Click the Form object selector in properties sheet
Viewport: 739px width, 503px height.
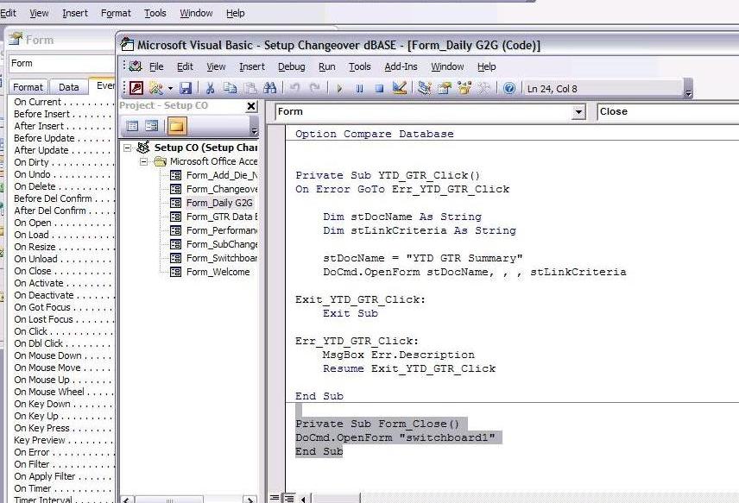click(x=62, y=64)
